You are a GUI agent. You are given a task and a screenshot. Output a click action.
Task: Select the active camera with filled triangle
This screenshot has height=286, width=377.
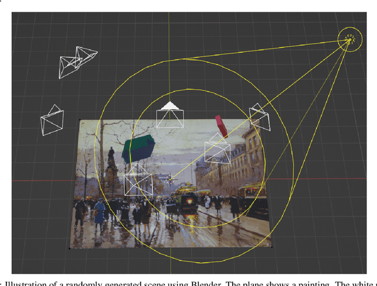(170, 115)
